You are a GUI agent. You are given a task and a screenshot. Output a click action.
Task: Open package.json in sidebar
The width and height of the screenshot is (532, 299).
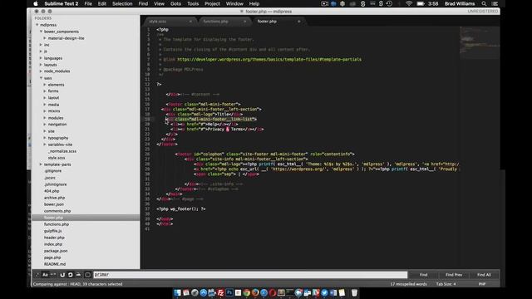[x=56, y=251]
